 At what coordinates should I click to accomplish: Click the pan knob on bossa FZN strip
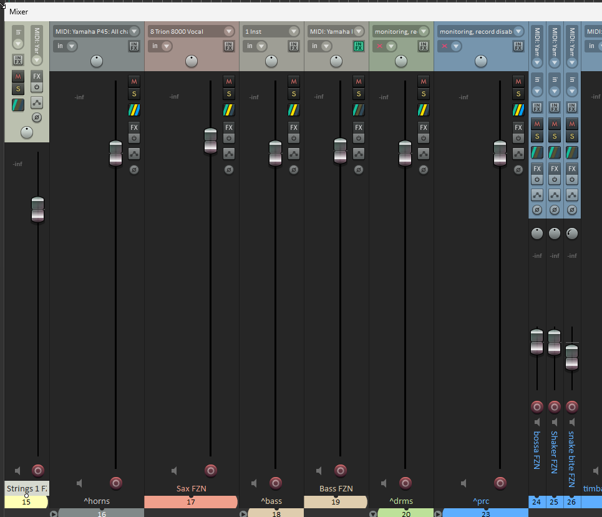pyautogui.click(x=536, y=234)
